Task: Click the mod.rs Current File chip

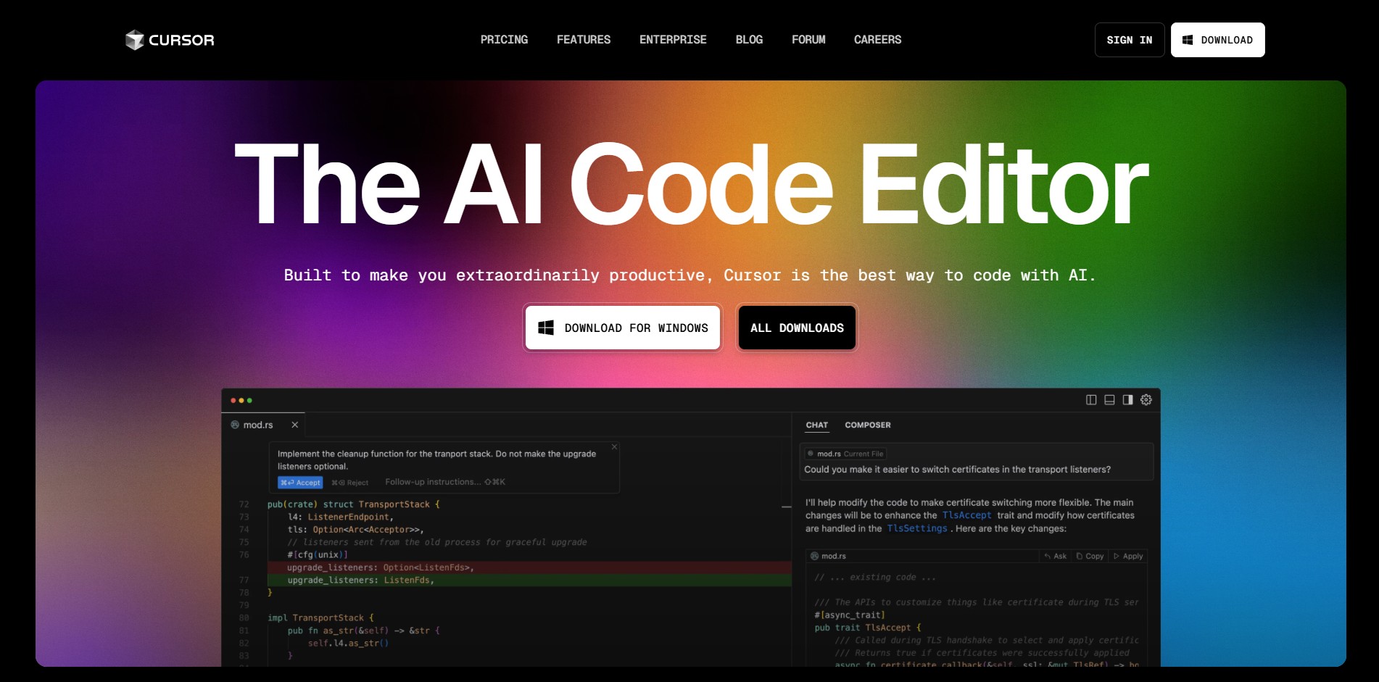Action: coord(845,454)
